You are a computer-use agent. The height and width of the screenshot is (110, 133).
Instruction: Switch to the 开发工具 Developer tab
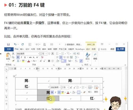[x=63, y=49]
